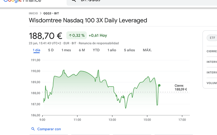Click the CIERRE row in side panel

point(212,51)
